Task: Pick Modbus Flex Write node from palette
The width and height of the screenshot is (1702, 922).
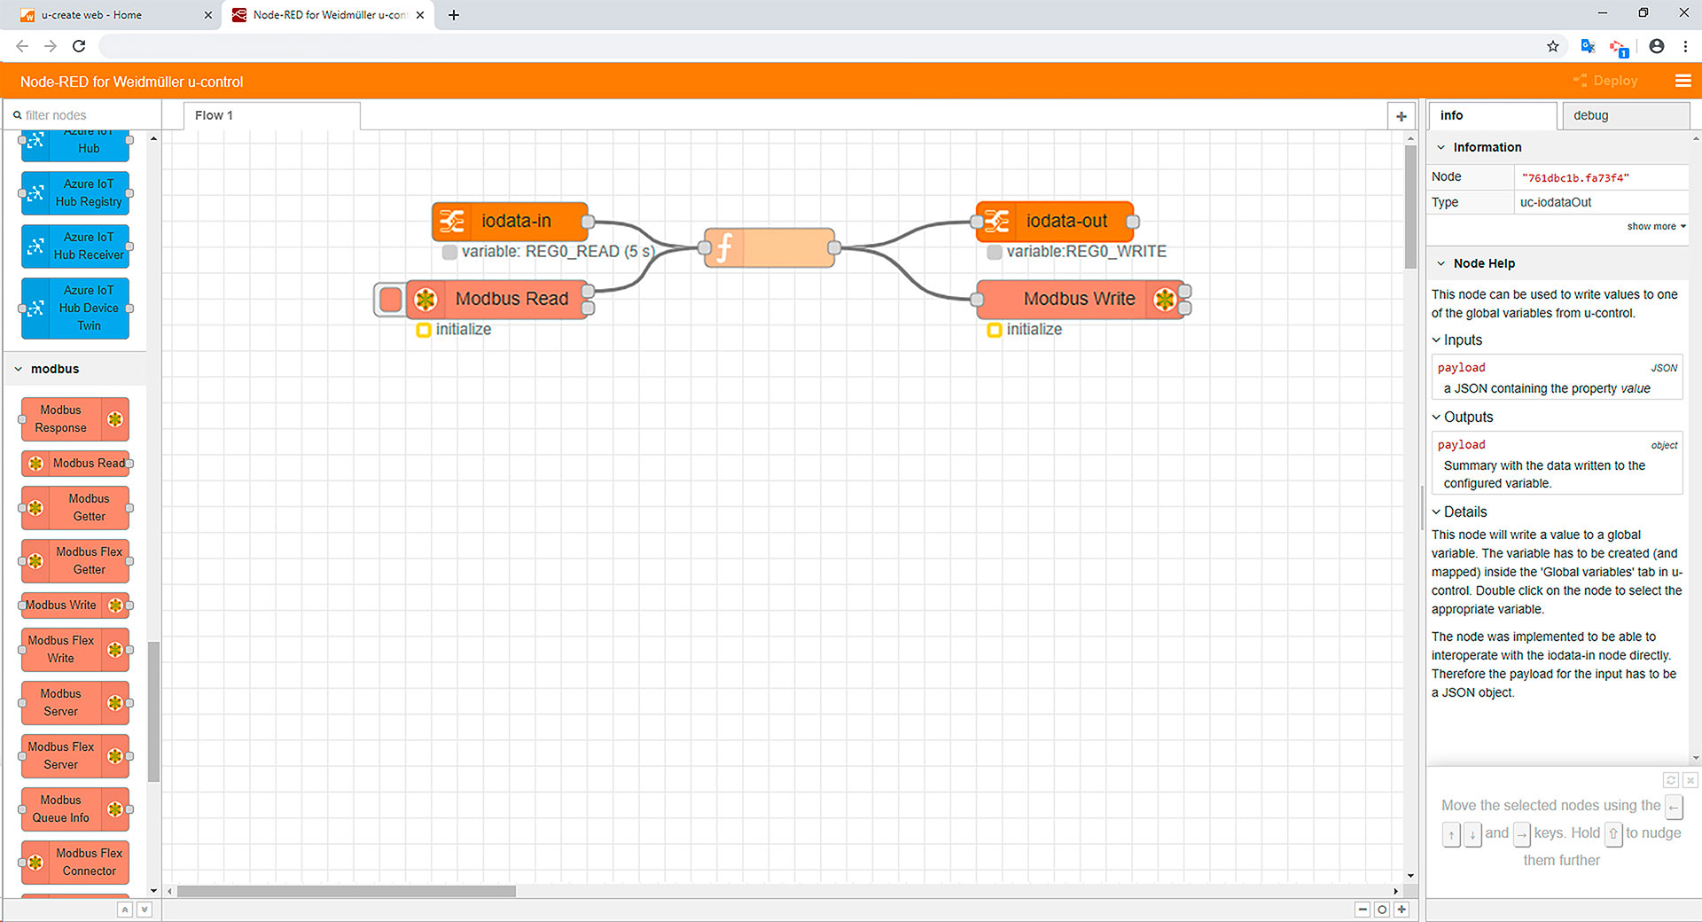Action: 75,649
